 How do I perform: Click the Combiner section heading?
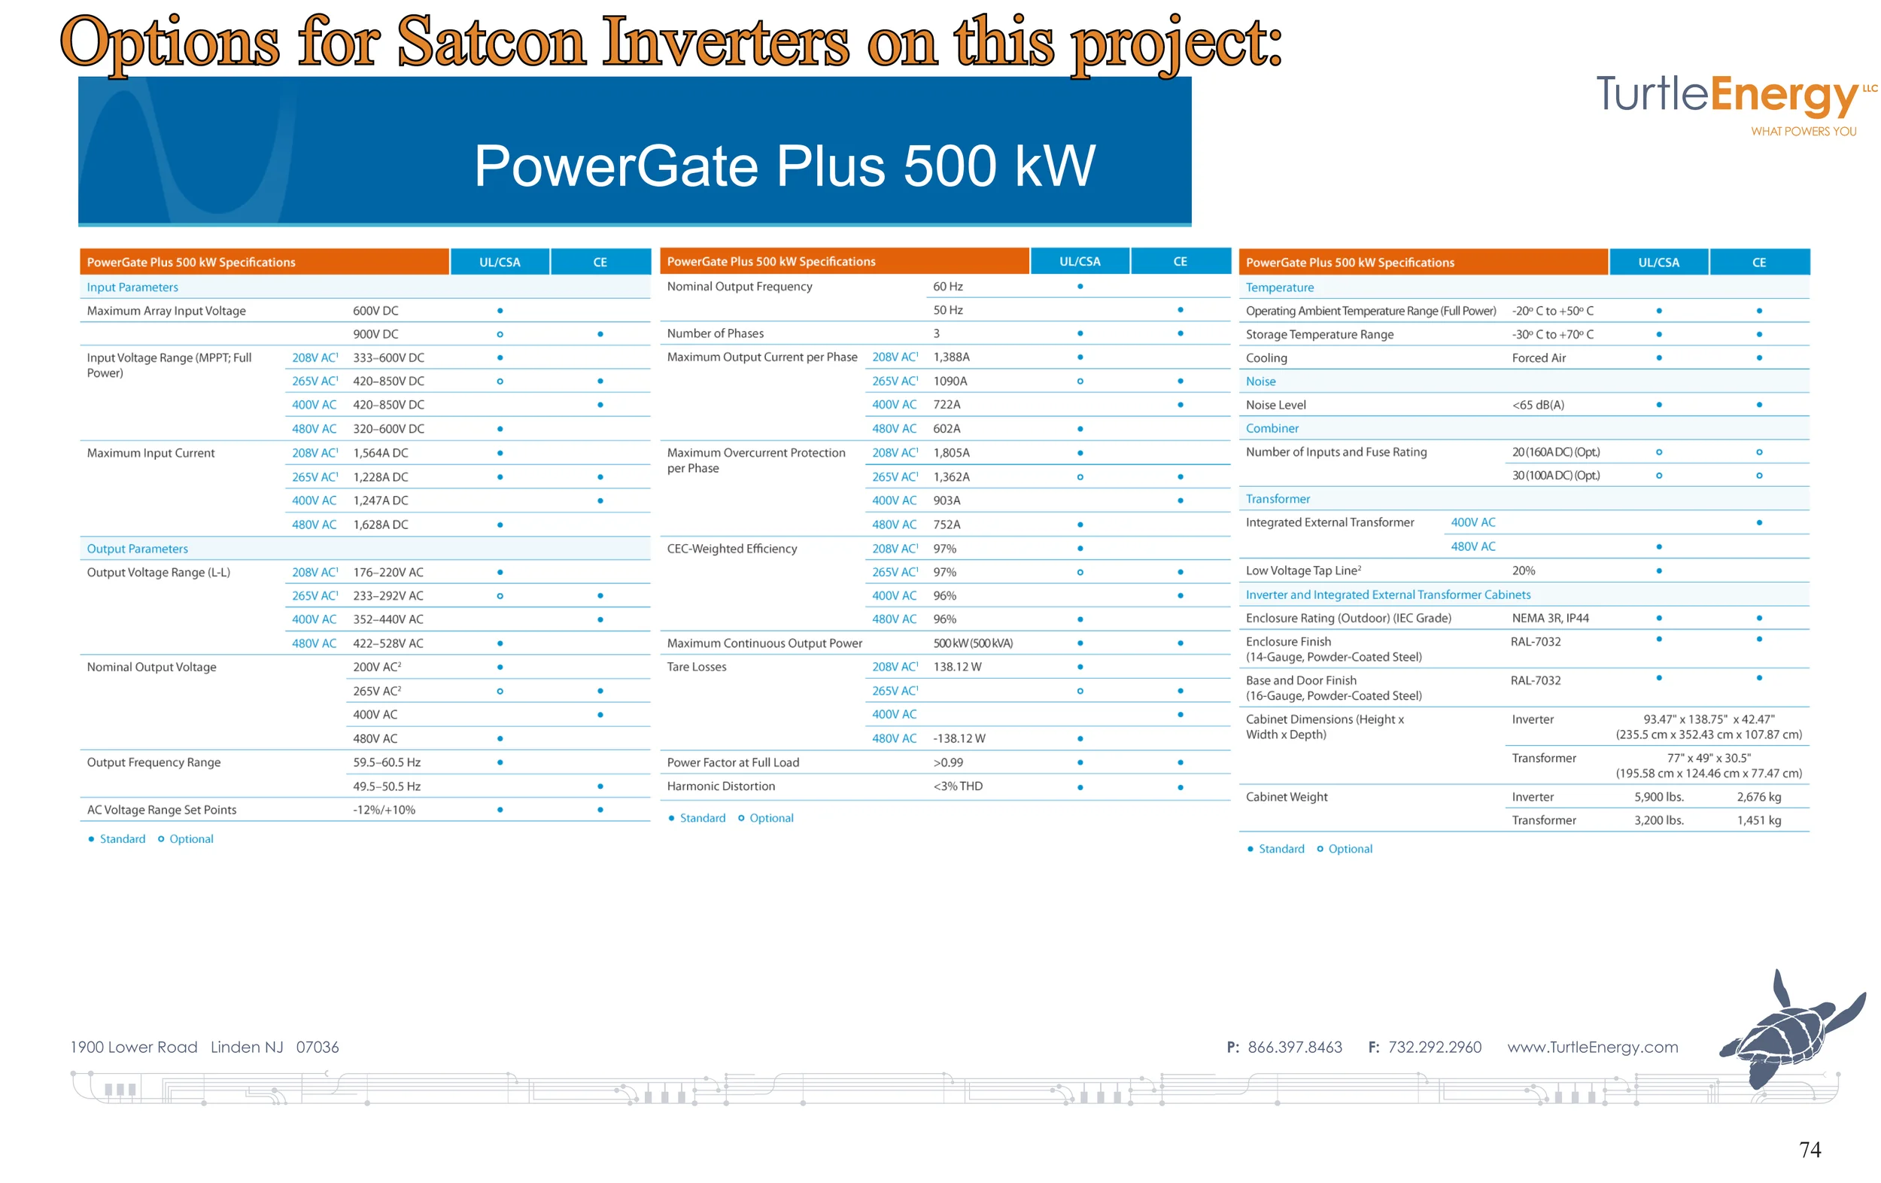[x=1272, y=428]
